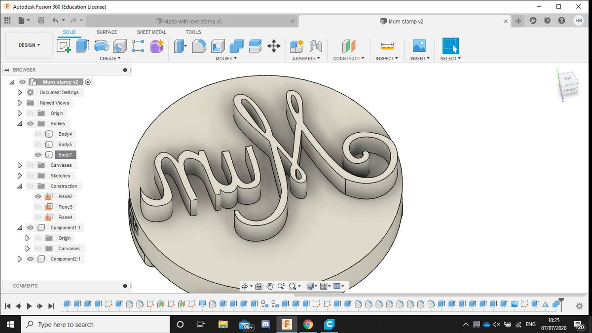Toggle visibility of Plane2
Viewport: 592px width, 333px height.
38,196
